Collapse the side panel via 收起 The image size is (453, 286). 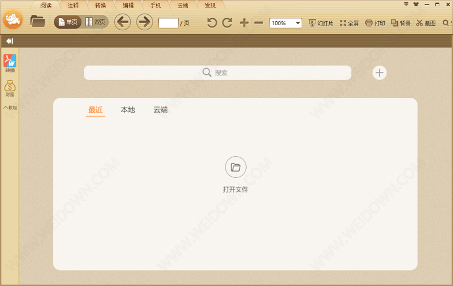coord(10,108)
